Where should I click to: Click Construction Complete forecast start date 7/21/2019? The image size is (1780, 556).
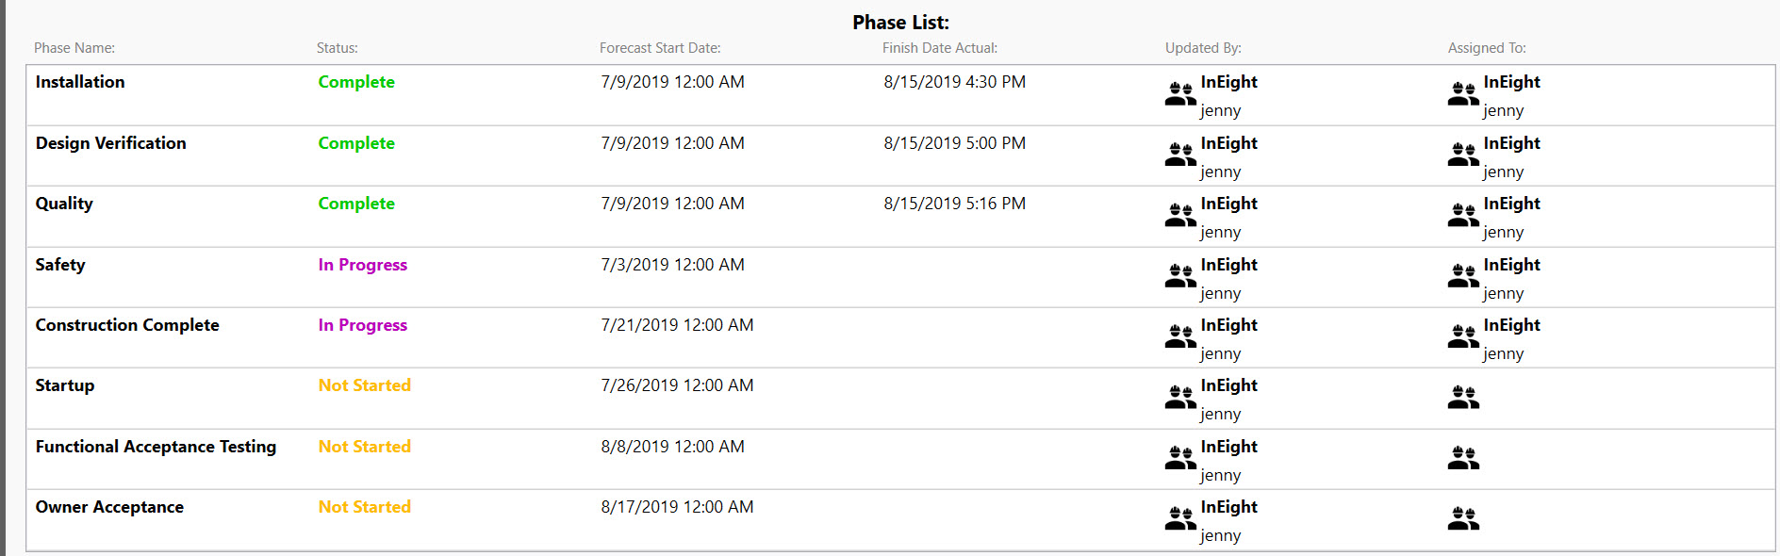point(677,325)
